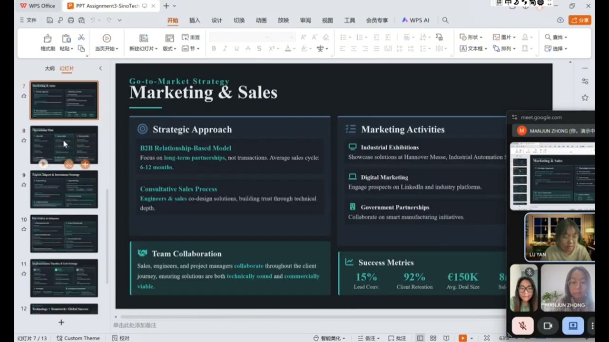Toggle text shadow S formatting

pyautogui.click(x=259, y=48)
